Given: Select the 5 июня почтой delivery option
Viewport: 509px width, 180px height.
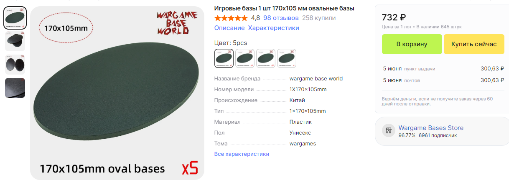Looking at the screenshot, I should (x=443, y=80).
